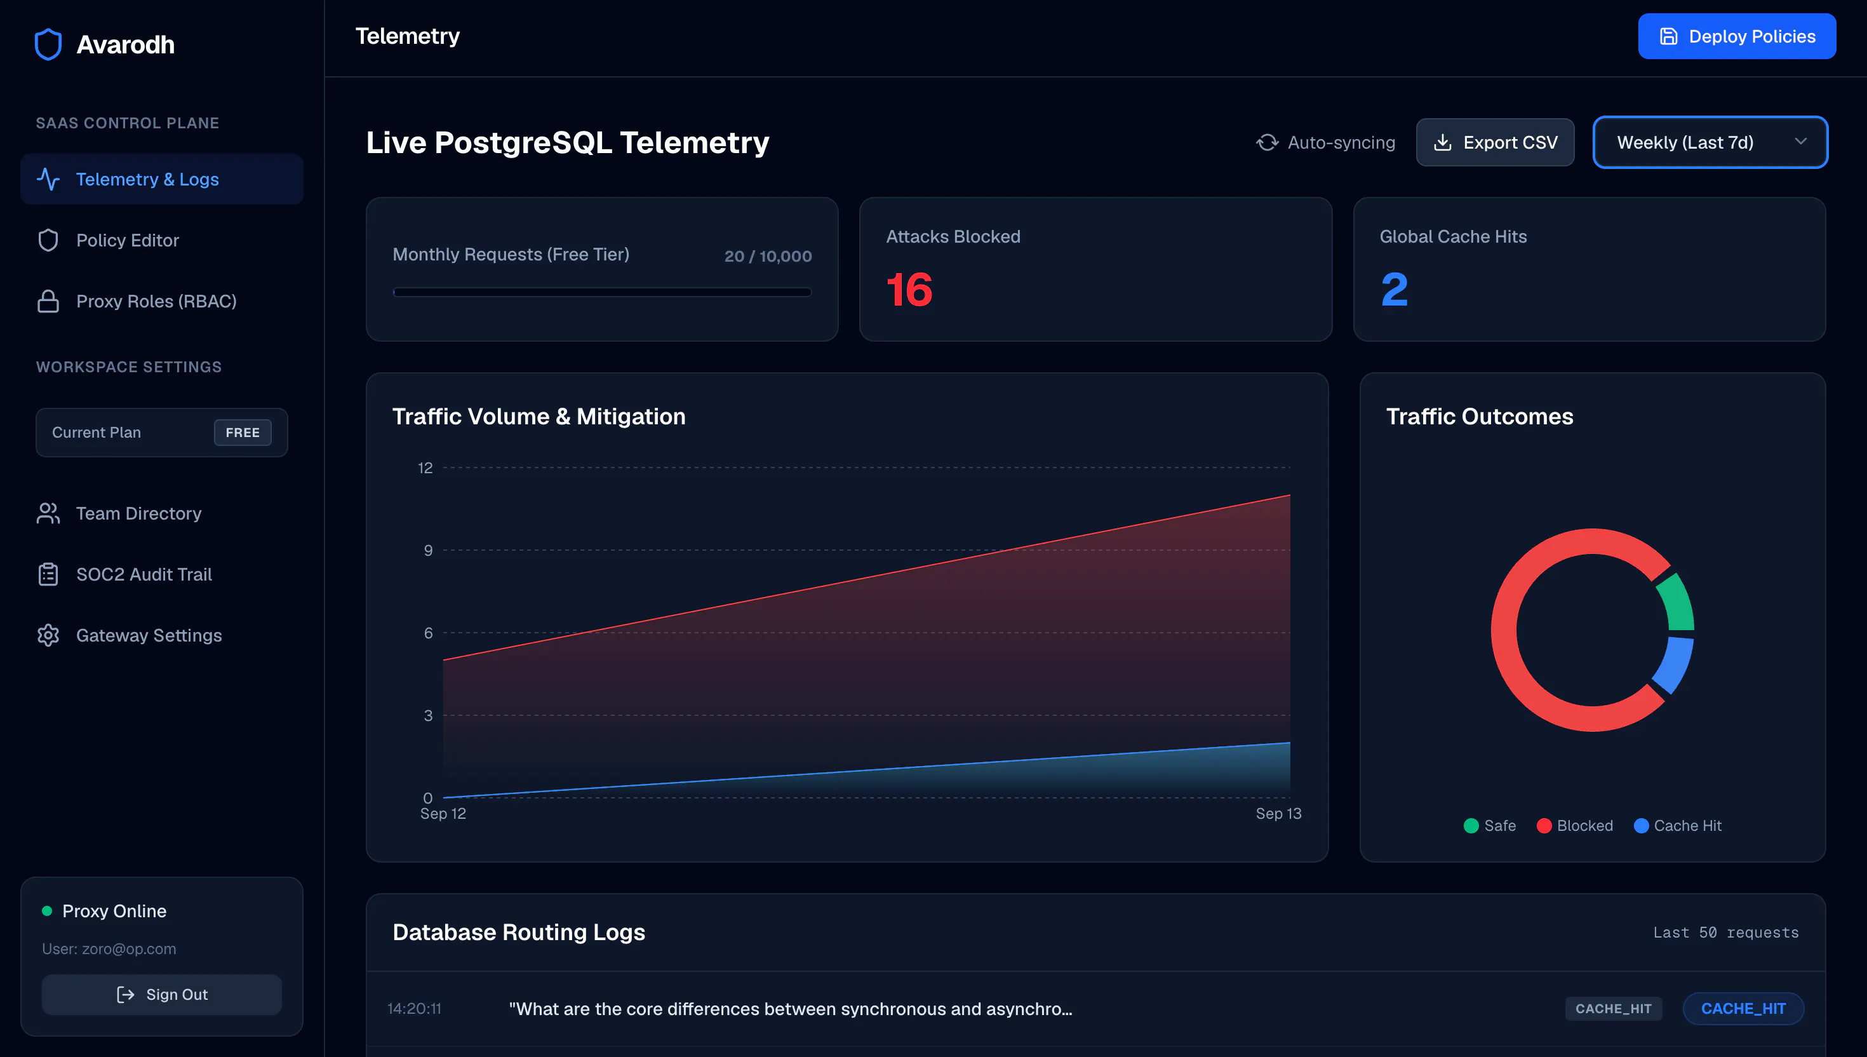This screenshot has width=1867, height=1057.
Task: Click the SOC2 Audit Trail clipboard icon
Action: pyautogui.click(x=48, y=574)
